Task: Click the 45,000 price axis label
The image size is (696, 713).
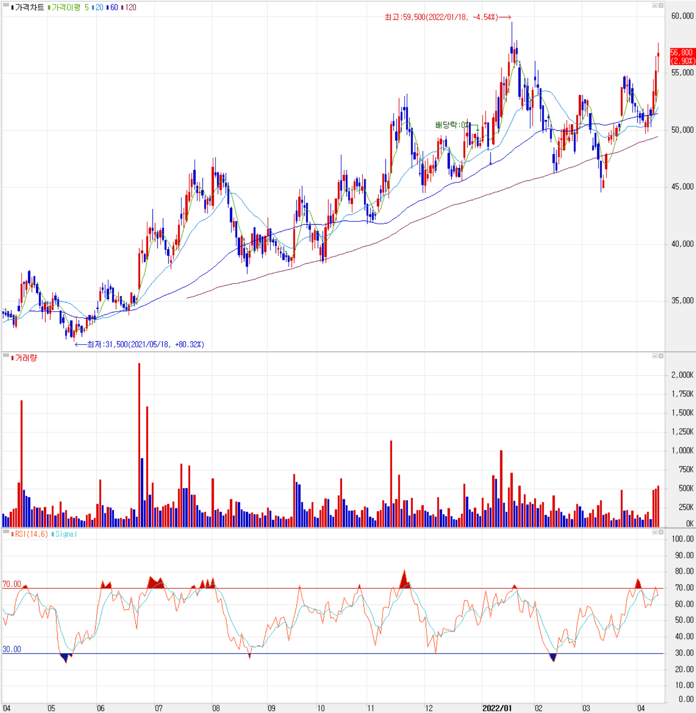Action: point(682,186)
